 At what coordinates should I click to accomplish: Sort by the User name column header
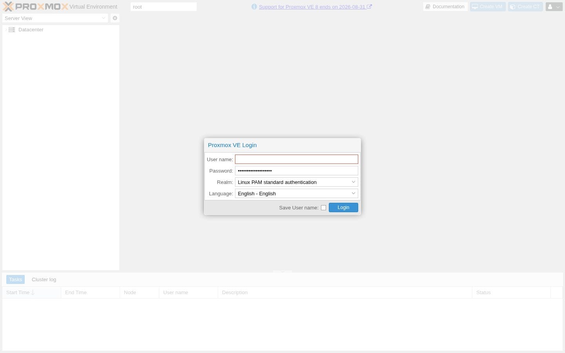[188, 293]
